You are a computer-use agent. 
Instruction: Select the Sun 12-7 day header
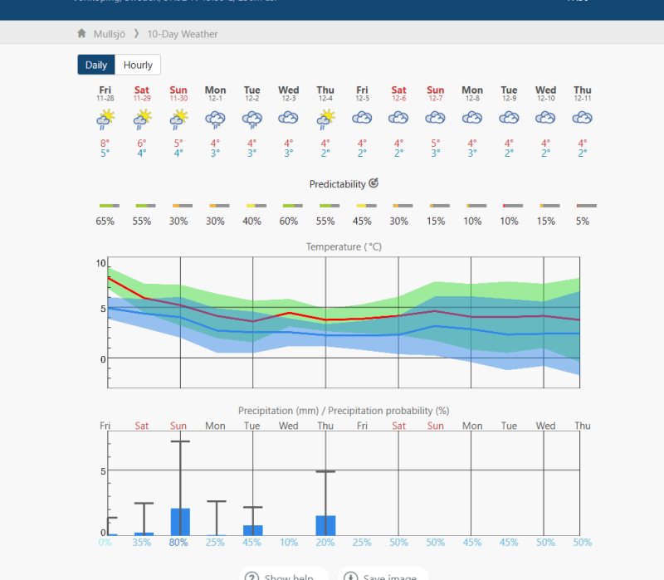tap(435, 93)
